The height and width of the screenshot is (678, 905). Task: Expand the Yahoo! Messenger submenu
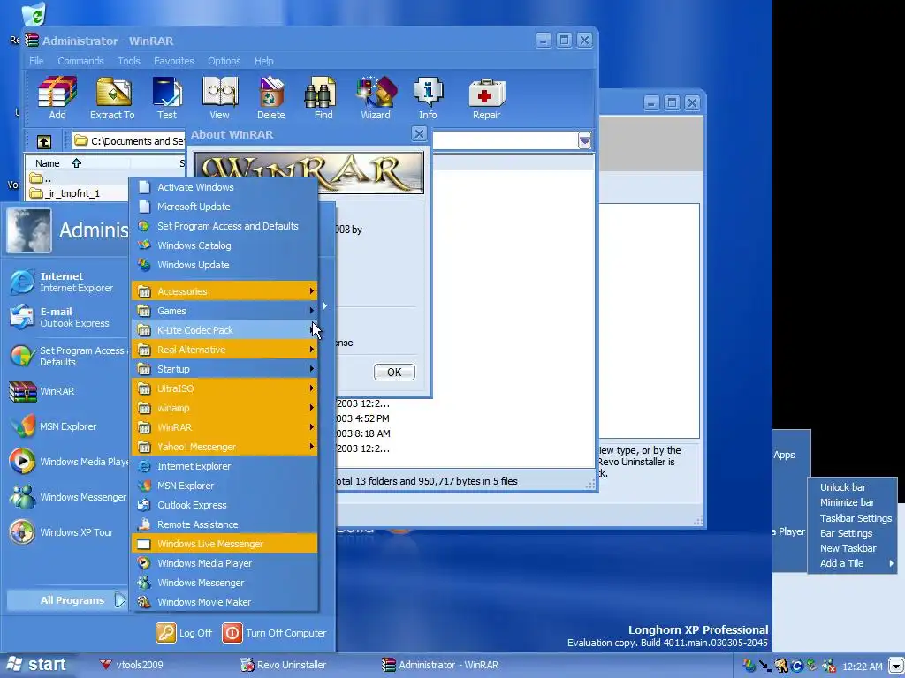tap(225, 447)
